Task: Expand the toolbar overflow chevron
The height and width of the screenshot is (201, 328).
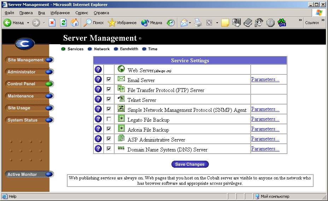Action: (300, 20)
